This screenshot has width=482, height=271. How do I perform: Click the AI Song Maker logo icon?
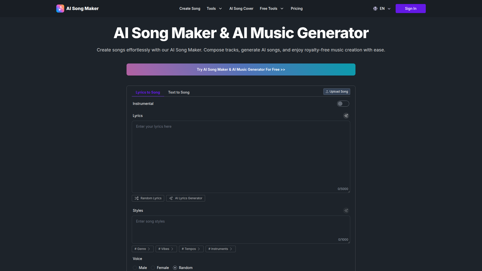coord(60,9)
